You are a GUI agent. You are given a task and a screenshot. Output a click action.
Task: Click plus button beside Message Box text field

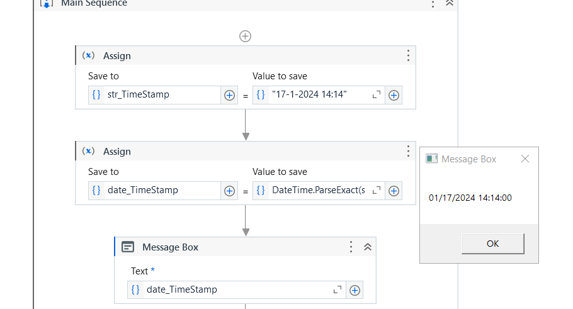point(355,290)
